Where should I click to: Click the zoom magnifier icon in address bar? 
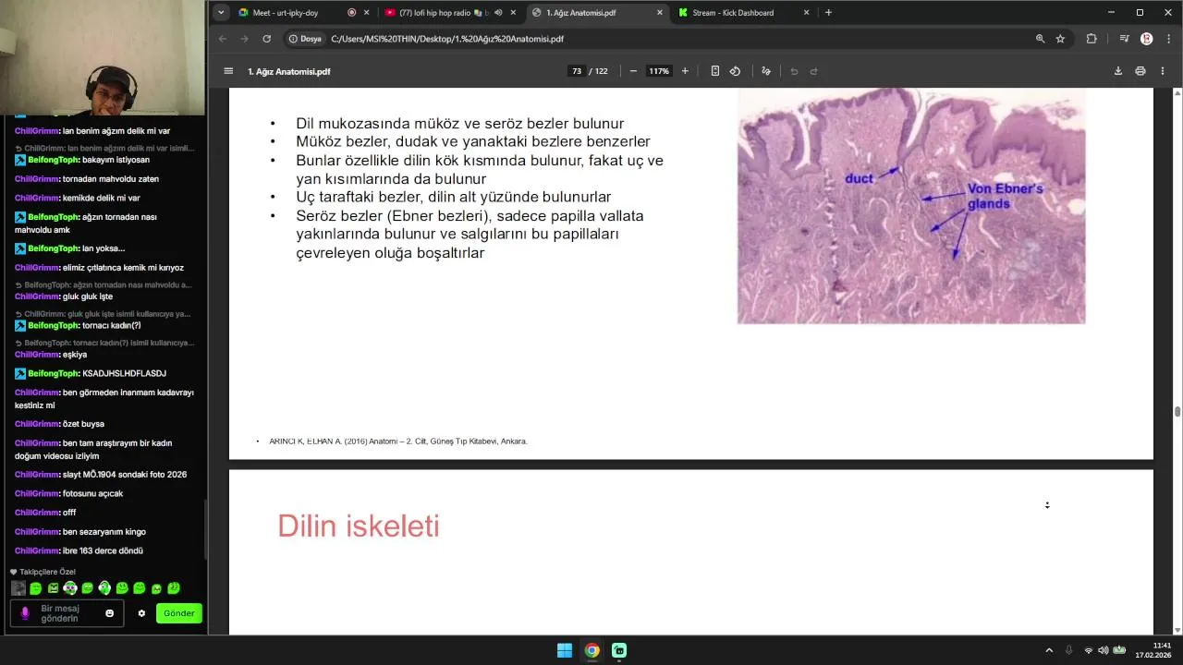pyautogui.click(x=1040, y=39)
